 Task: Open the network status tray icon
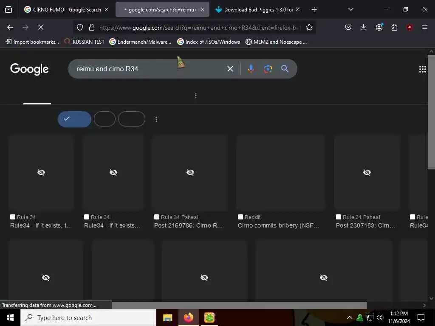(x=370, y=318)
